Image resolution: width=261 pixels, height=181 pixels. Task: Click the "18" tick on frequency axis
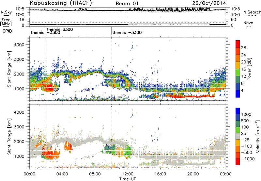pos(22,20)
